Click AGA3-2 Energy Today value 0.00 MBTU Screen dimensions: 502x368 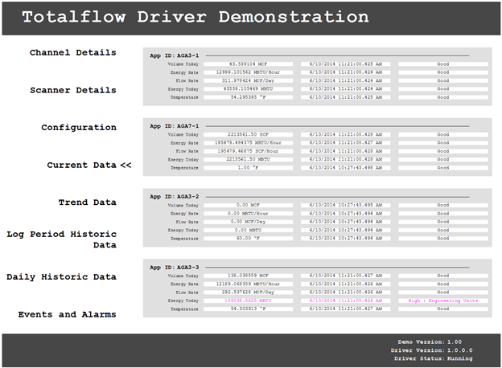(248, 230)
